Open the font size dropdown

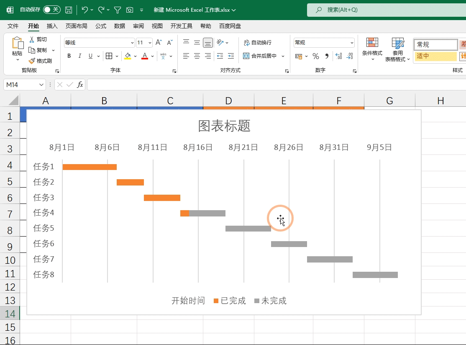coord(150,43)
